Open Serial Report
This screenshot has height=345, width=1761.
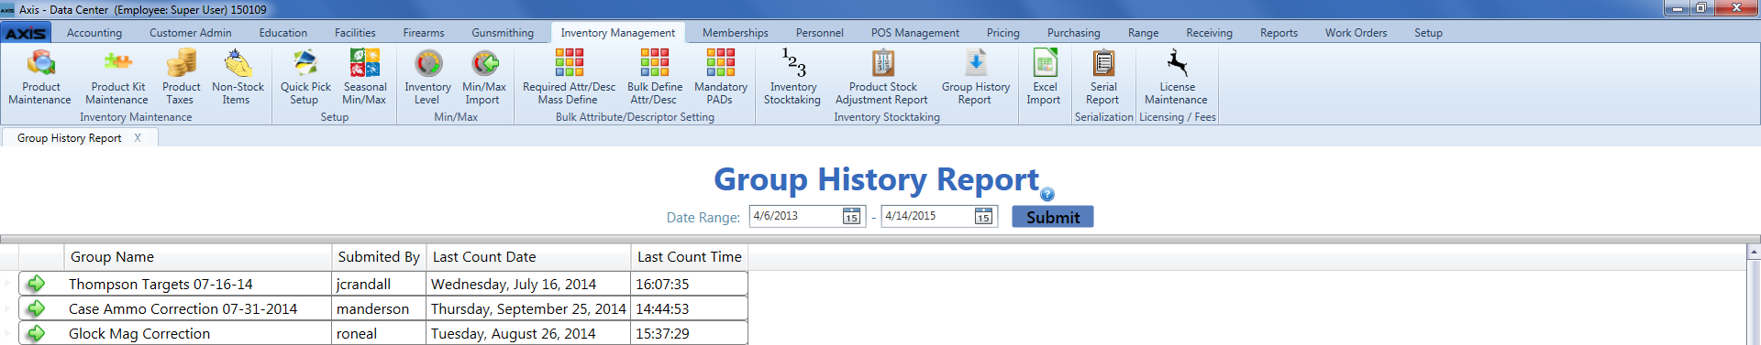click(1102, 78)
